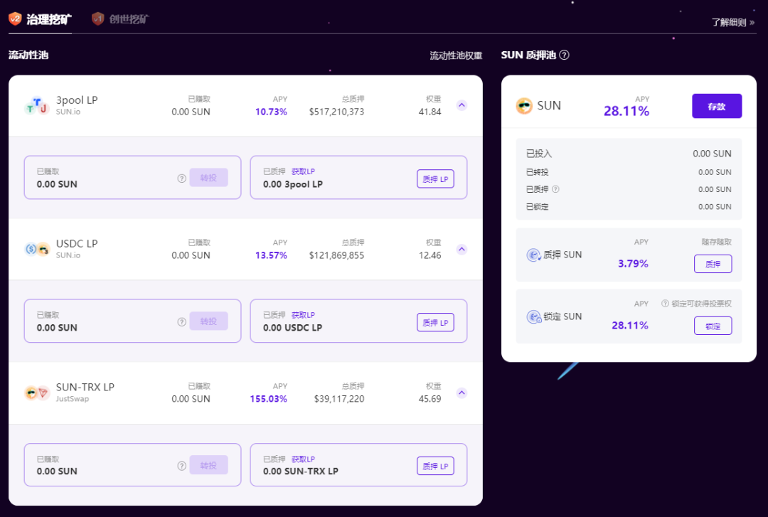Click the 已投入 row in SUN panel

629,154
